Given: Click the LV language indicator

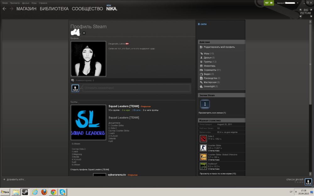Looking at the screenshot, I should [x=291, y=192].
